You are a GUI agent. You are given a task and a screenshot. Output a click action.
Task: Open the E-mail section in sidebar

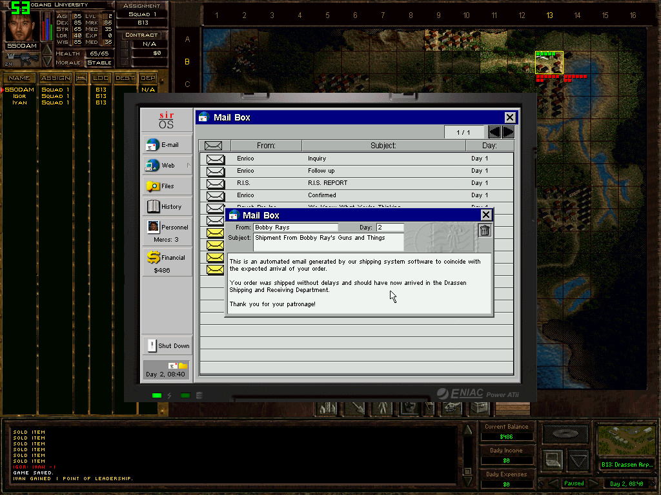coord(167,145)
